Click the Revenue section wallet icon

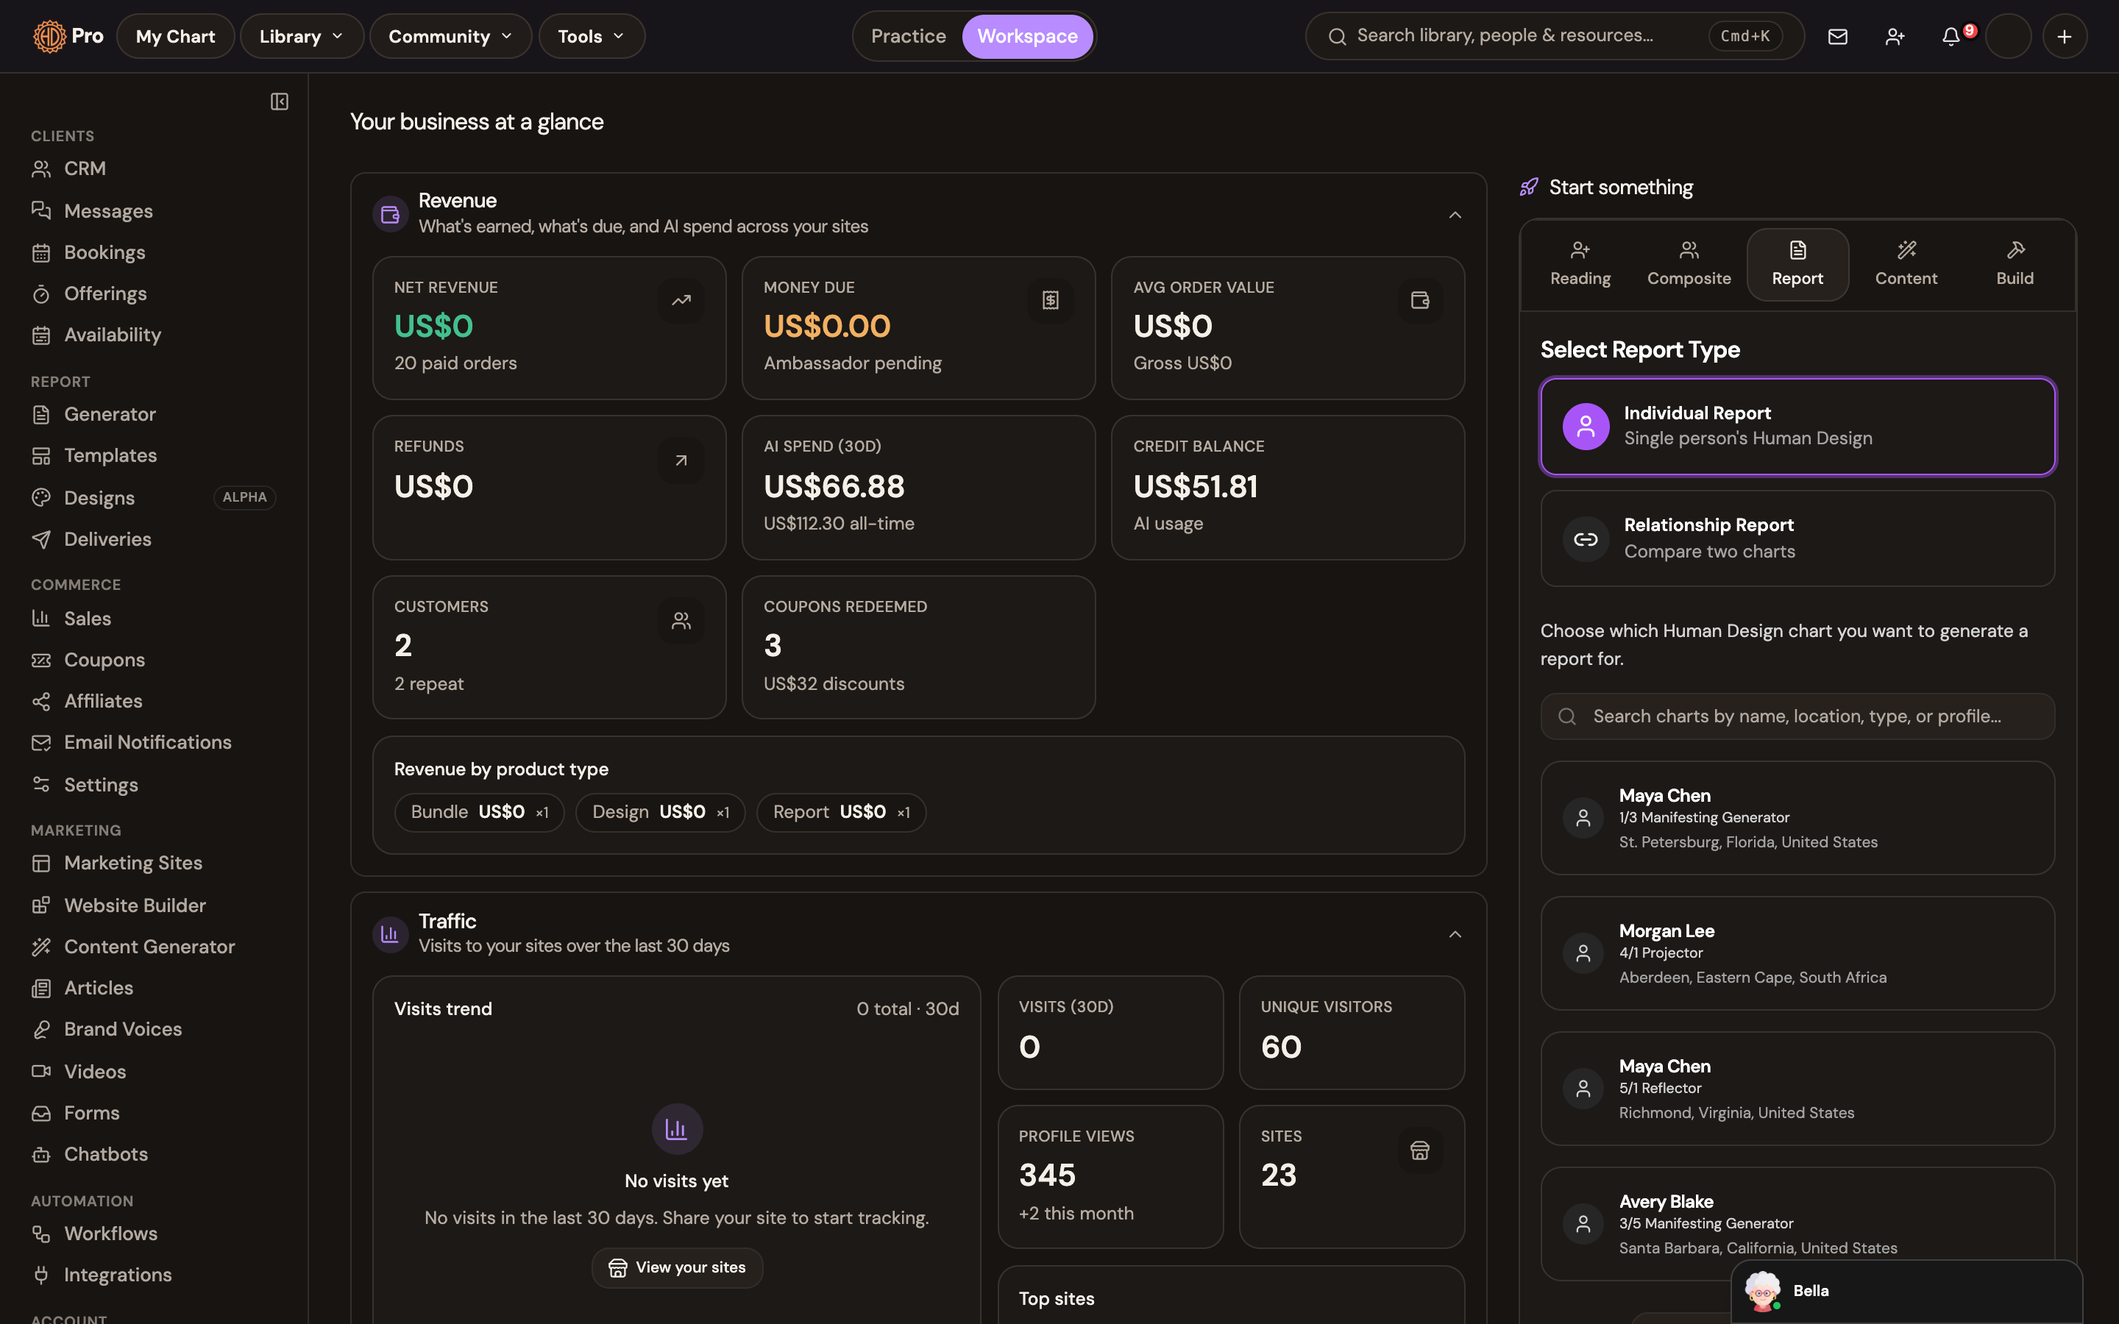tap(391, 213)
